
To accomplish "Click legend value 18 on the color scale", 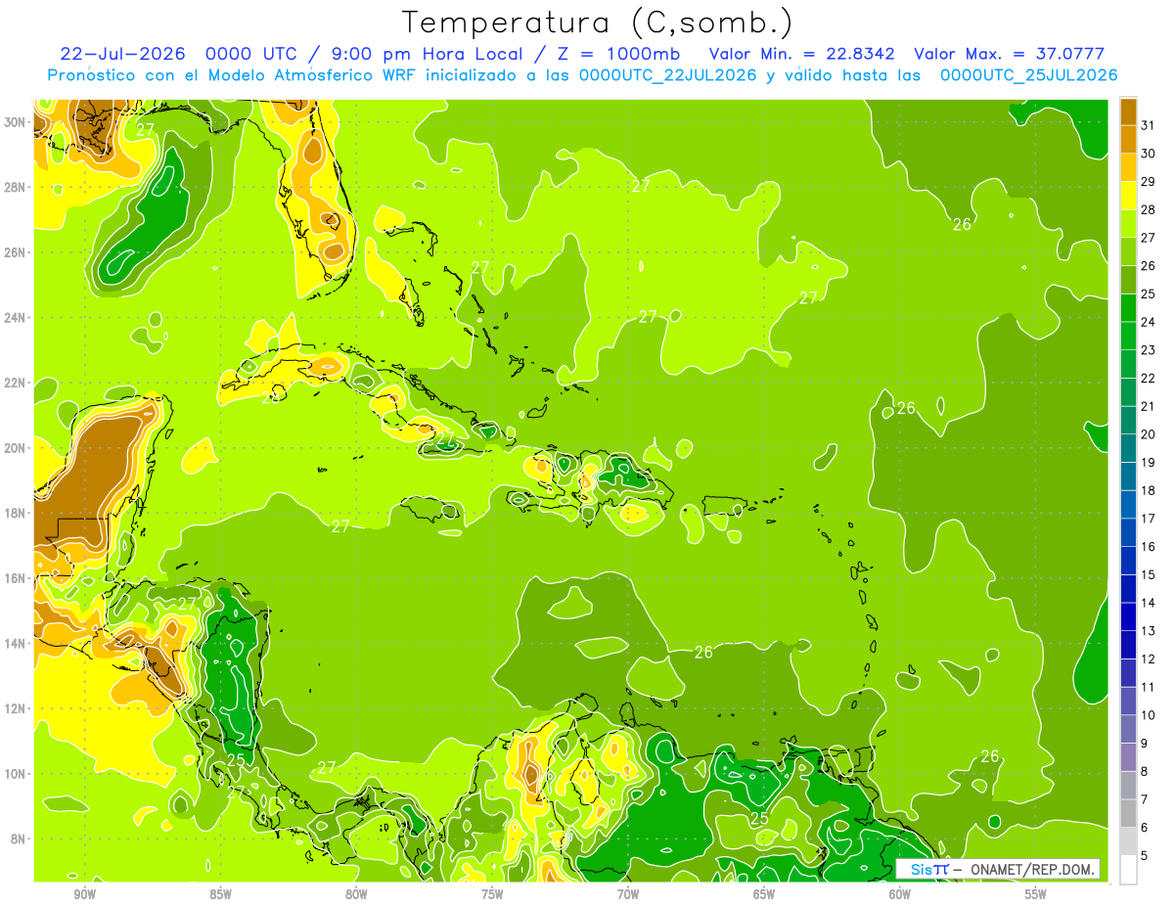I will (x=1149, y=490).
